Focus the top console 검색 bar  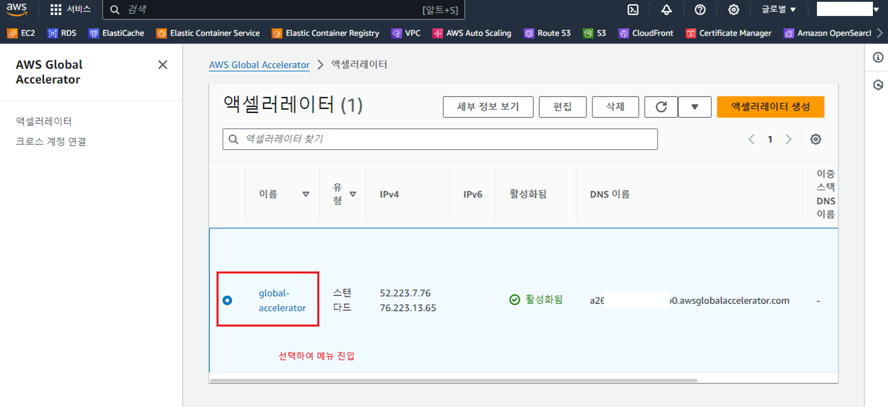[x=284, y=10]
